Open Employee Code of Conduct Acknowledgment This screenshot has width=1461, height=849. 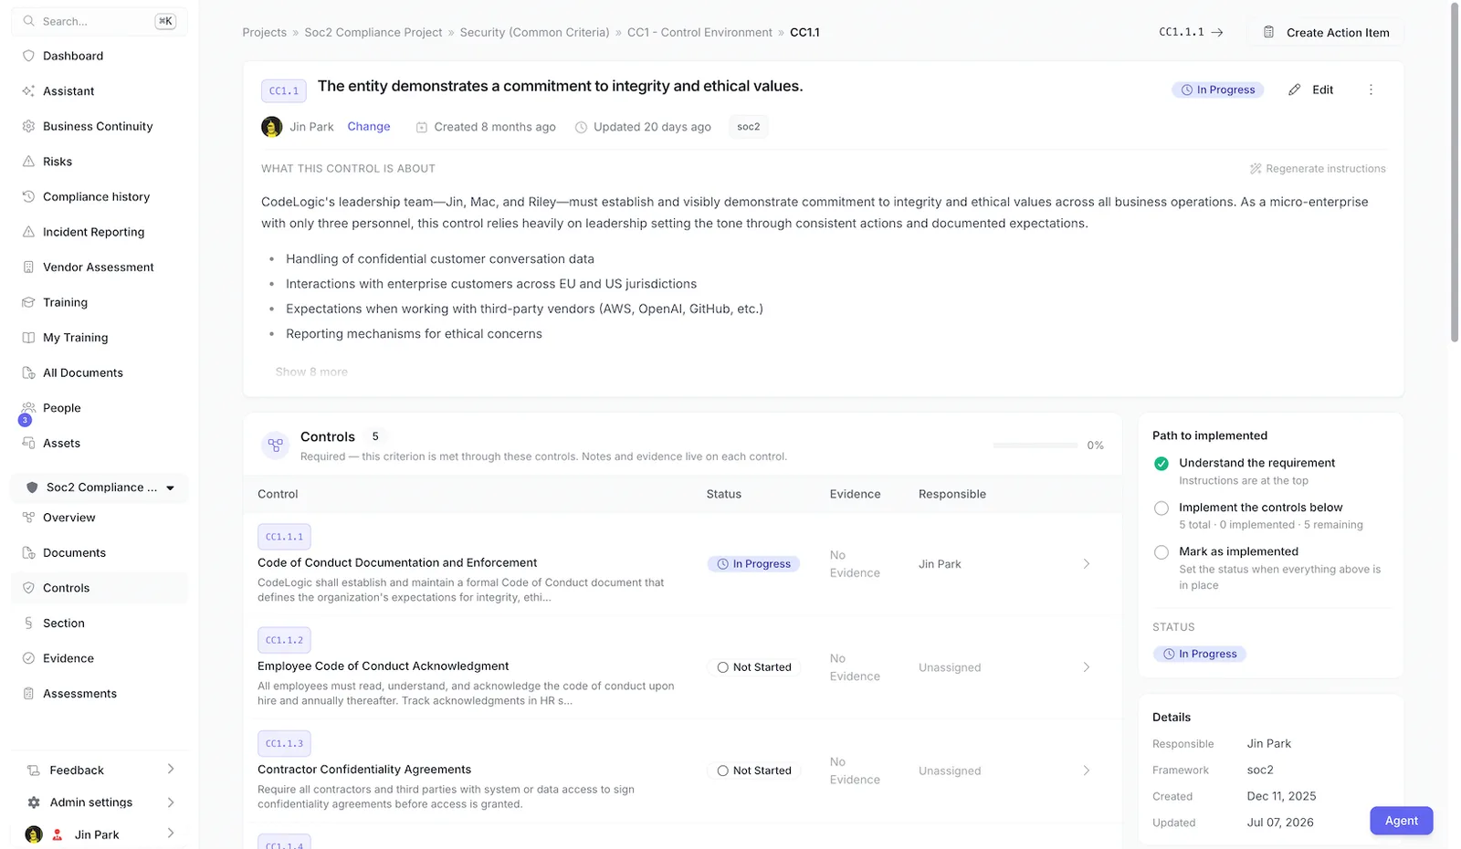[x=384, y=666]
